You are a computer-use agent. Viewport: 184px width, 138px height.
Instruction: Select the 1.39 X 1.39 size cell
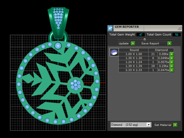(x=134, y=66)
